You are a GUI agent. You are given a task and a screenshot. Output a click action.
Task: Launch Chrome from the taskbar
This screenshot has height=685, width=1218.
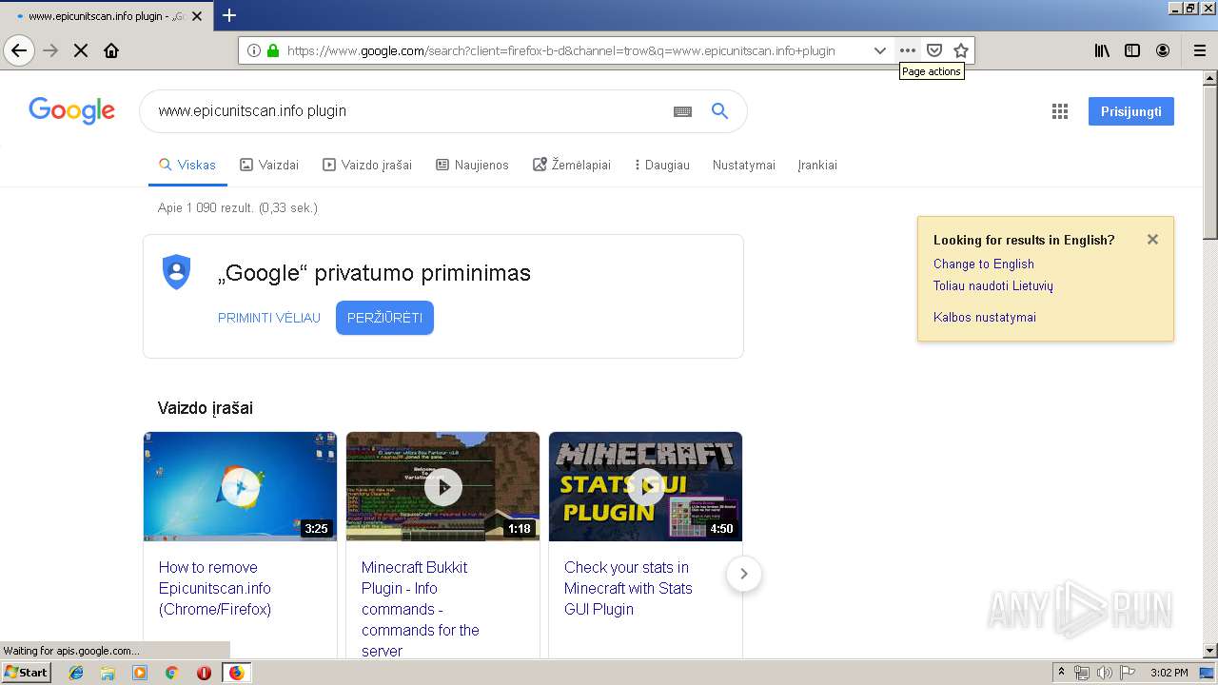tap(171, 673)
